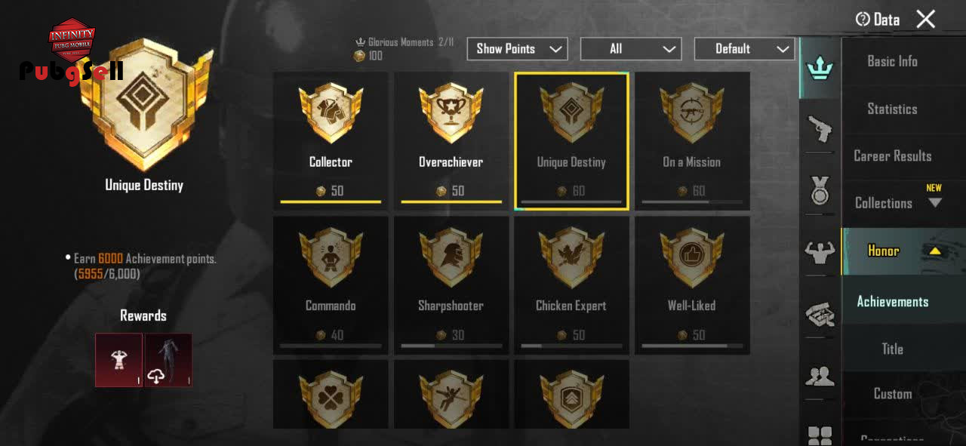Screen dimensions: 966x446
Task: Open the pistol weapons sidebar icon
Action: click(x=820, y=129)
